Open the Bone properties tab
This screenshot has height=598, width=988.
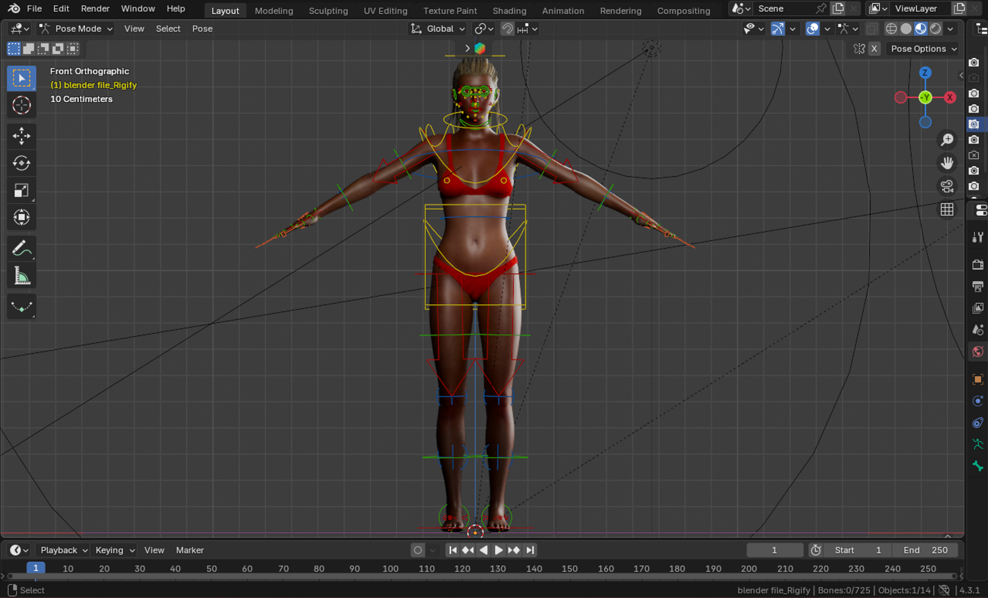pos(978,466)
